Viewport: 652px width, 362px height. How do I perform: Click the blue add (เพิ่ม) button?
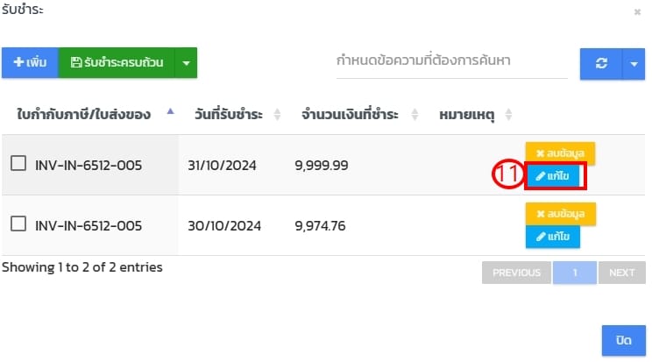click(30, 62)
